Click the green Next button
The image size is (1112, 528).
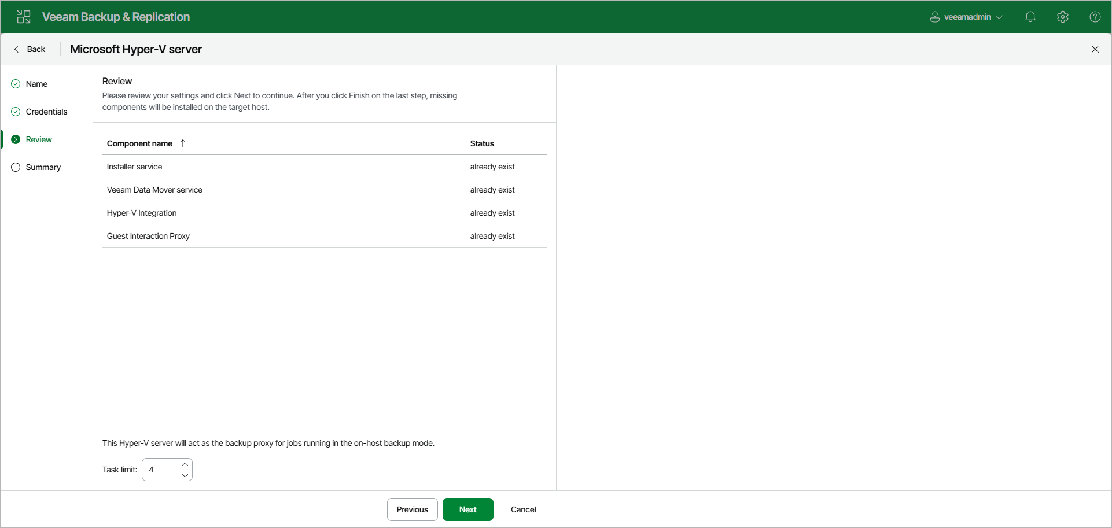tap(468, 509)
